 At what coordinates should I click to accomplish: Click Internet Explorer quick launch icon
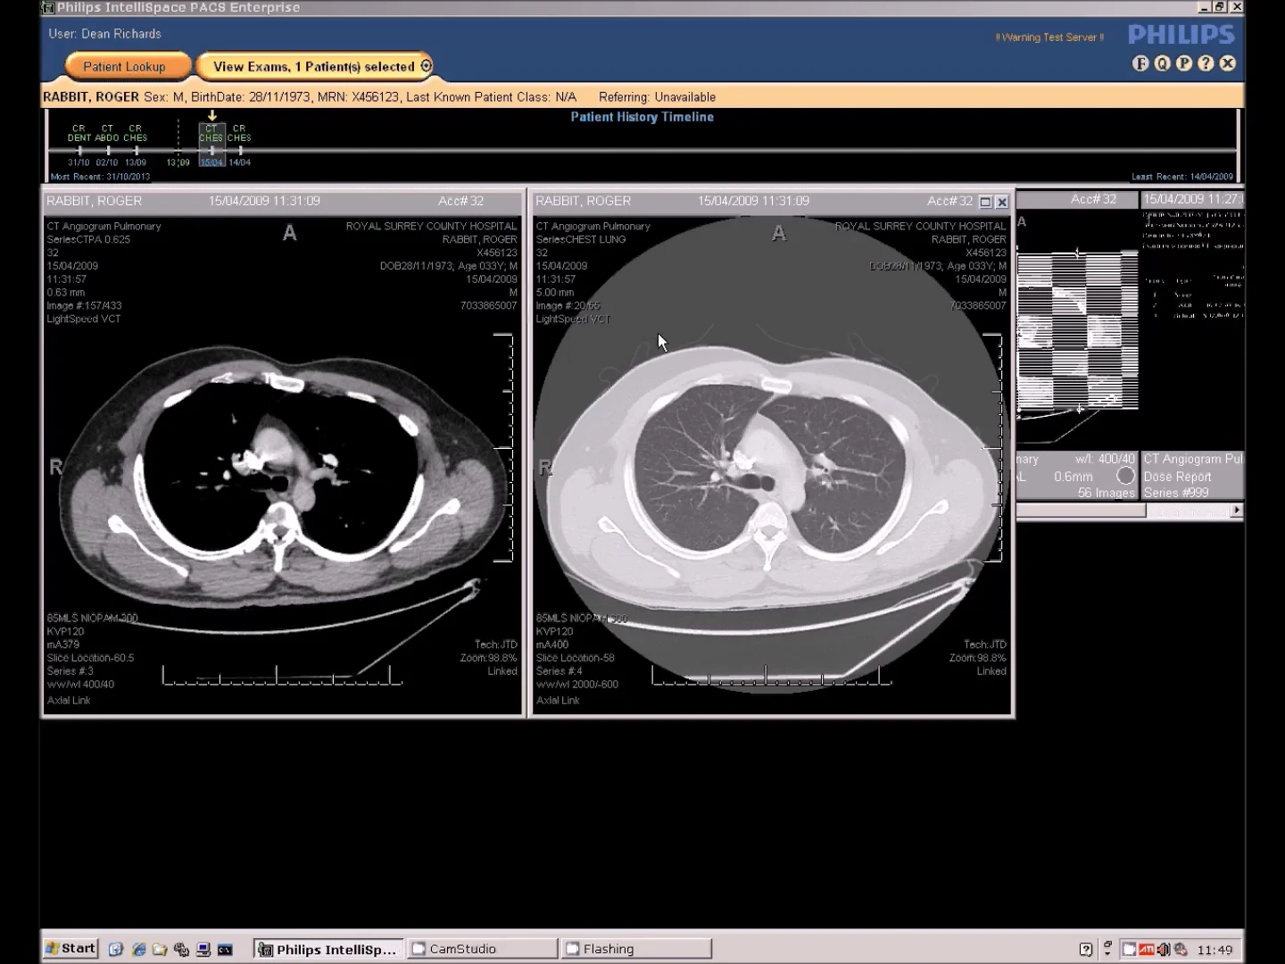[x=137, y=950]
